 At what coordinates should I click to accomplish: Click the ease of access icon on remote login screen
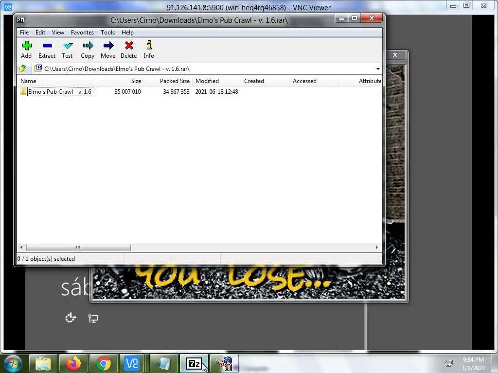tap(71, 318)
